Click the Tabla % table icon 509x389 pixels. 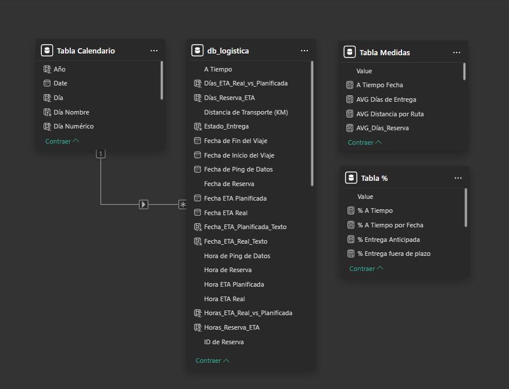351,178
